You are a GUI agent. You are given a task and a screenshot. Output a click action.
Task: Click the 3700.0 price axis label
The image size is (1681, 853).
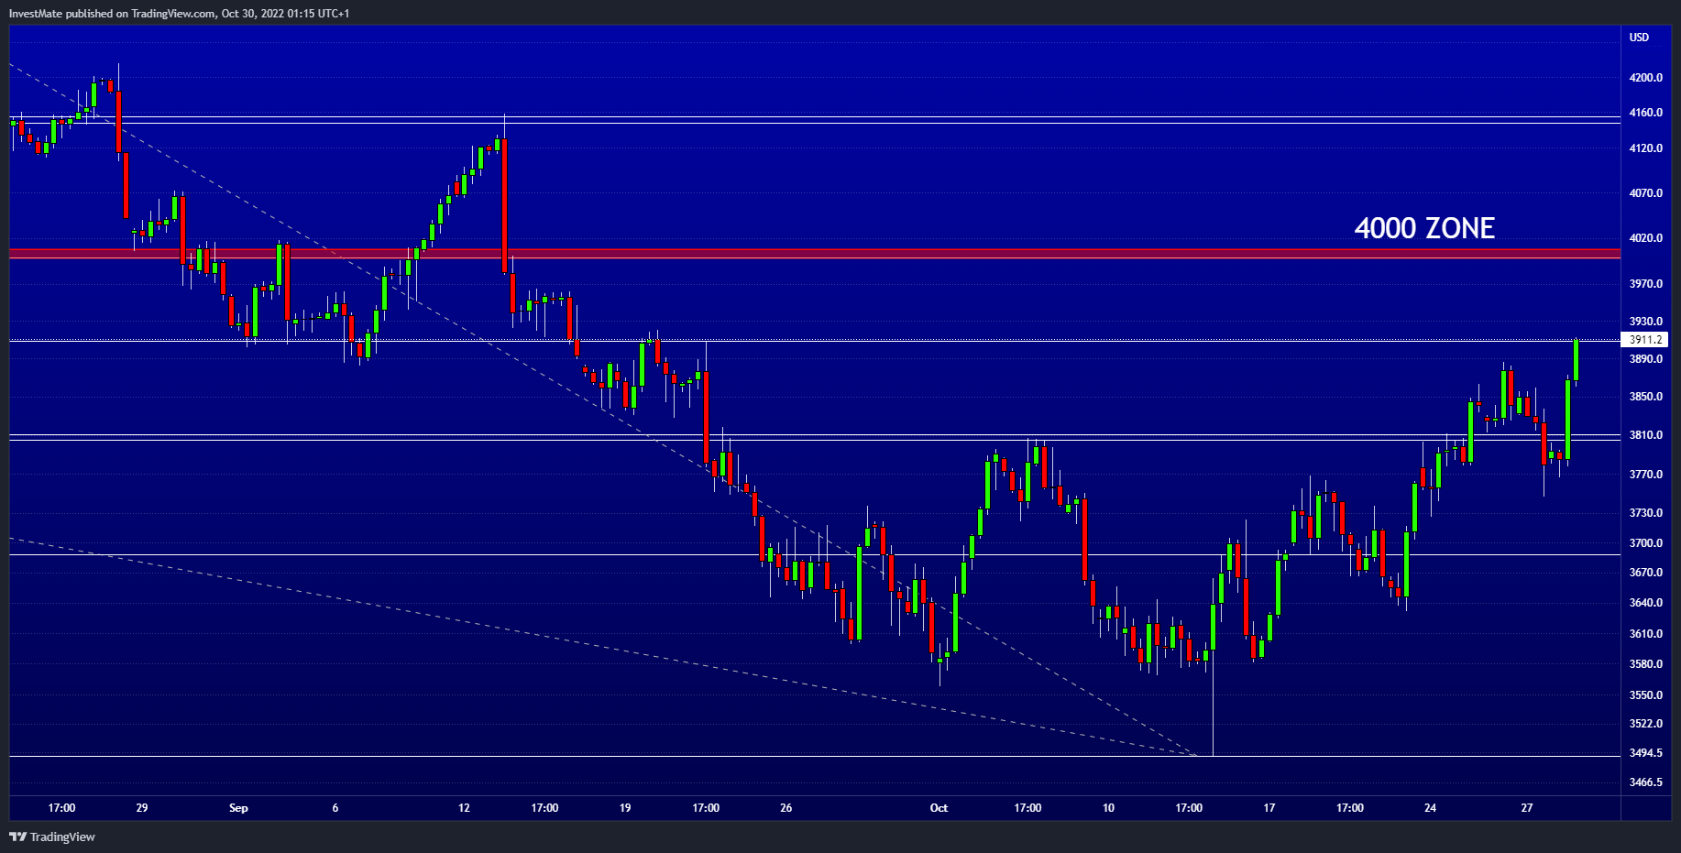coord(1645,543)
